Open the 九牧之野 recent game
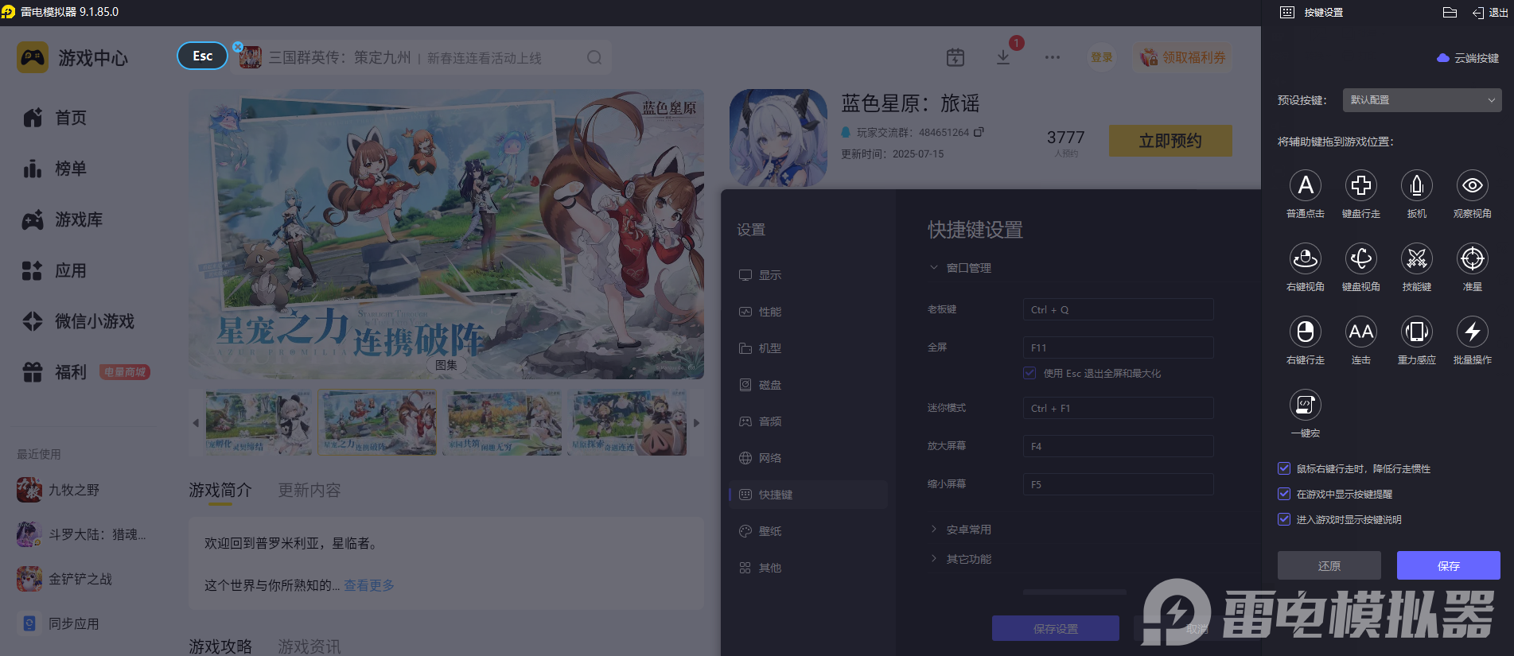Image resolution: width=1514 pixels, height=656 pixels. (59, 490)
